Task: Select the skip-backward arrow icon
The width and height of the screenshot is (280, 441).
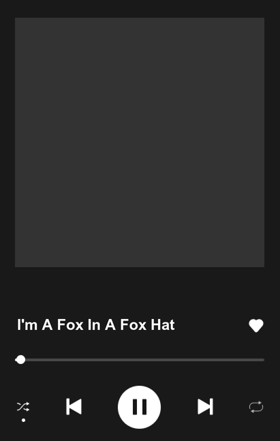Action: (x=74, y=407)
